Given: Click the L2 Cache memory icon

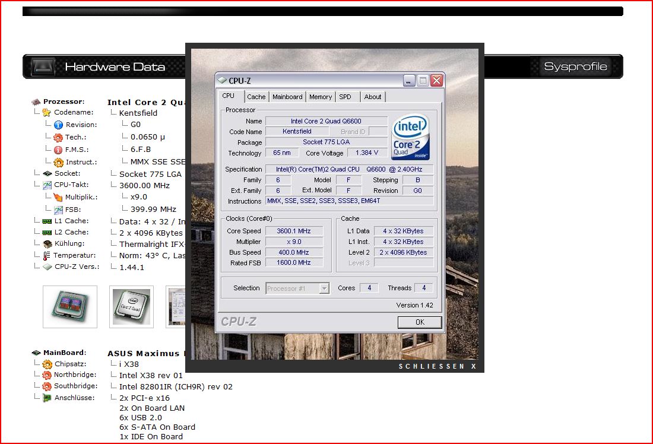Looking at the screenshot, I should coord(47,233).
